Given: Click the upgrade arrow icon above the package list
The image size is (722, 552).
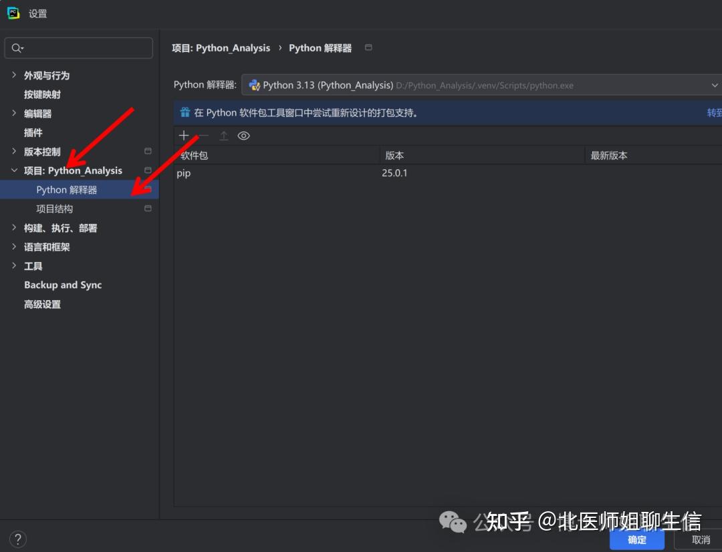Looking at the screenshot, I should point(223,135).
